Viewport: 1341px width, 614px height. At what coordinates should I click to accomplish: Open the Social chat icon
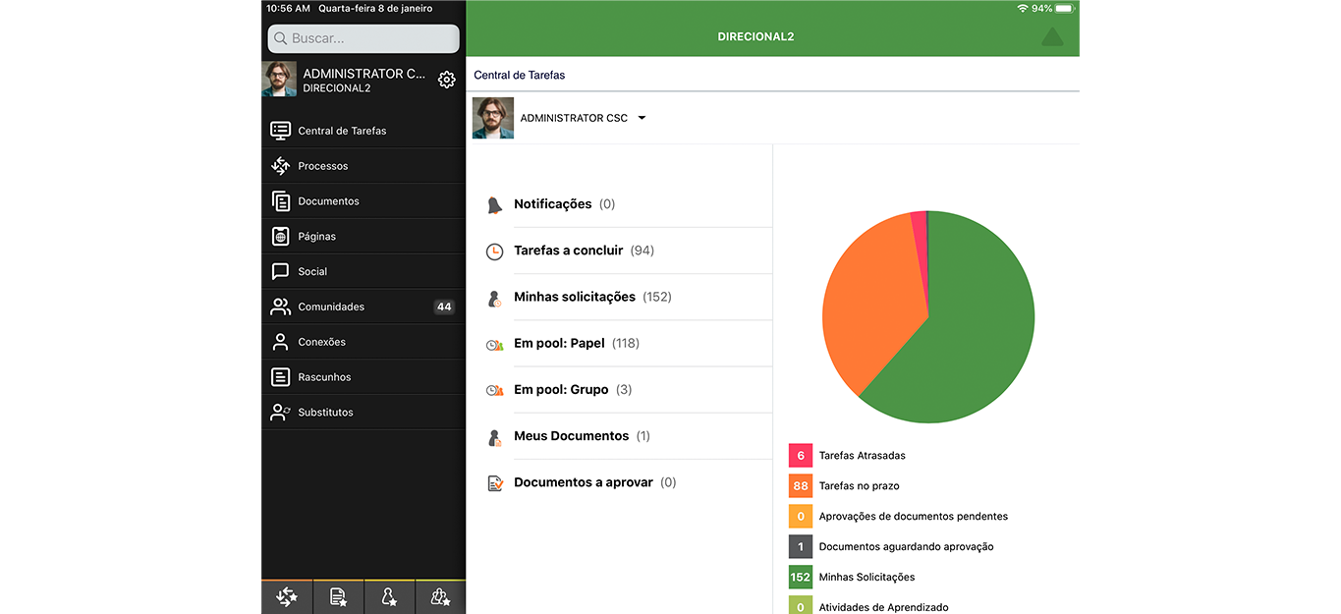281,272
